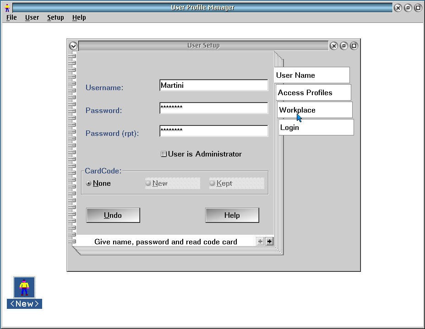The width and height of the screenshot is (425, 329).
Task: Open the User Setup system menu icon
Action: point(73,46)
